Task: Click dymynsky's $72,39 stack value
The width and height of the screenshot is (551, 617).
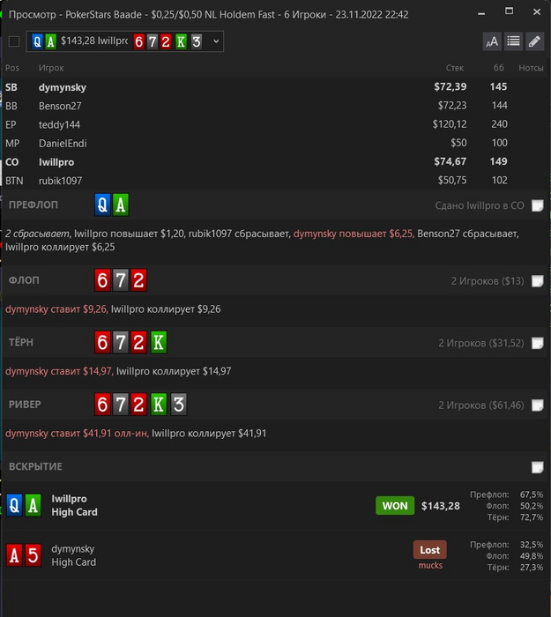Action: click(450, 86)
